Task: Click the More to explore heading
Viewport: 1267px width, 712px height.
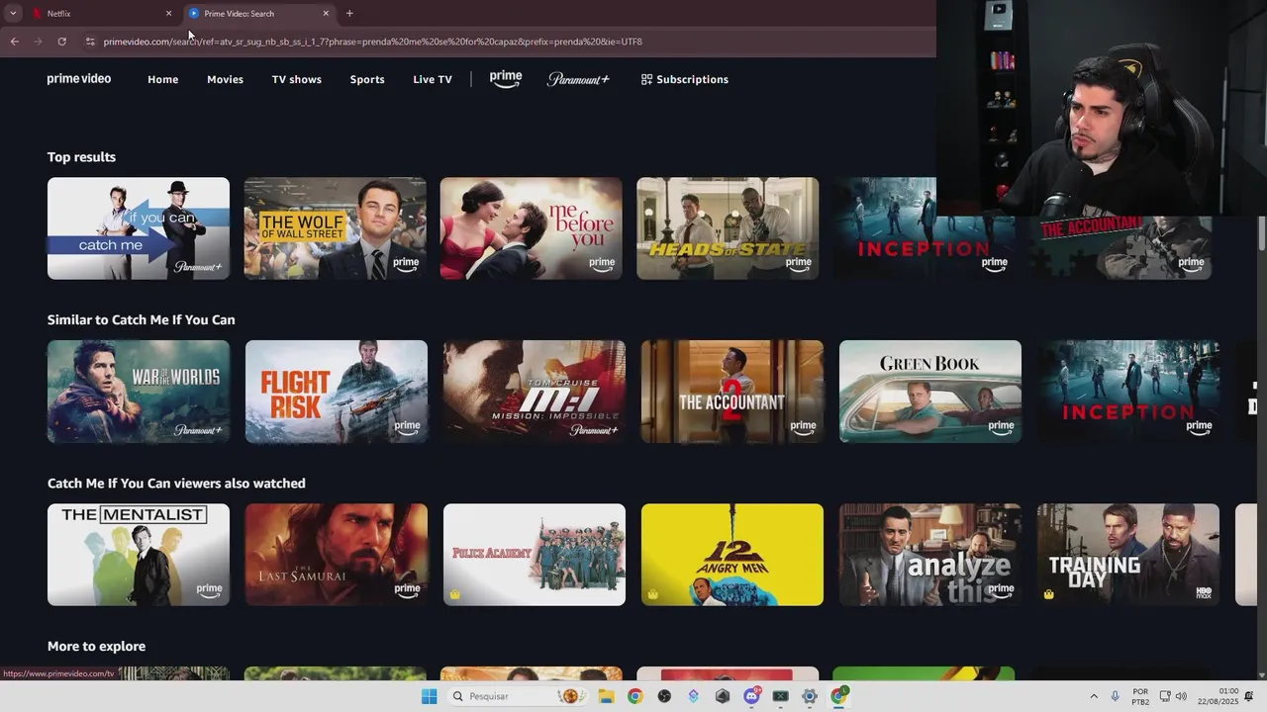Action: pos(96,647)
